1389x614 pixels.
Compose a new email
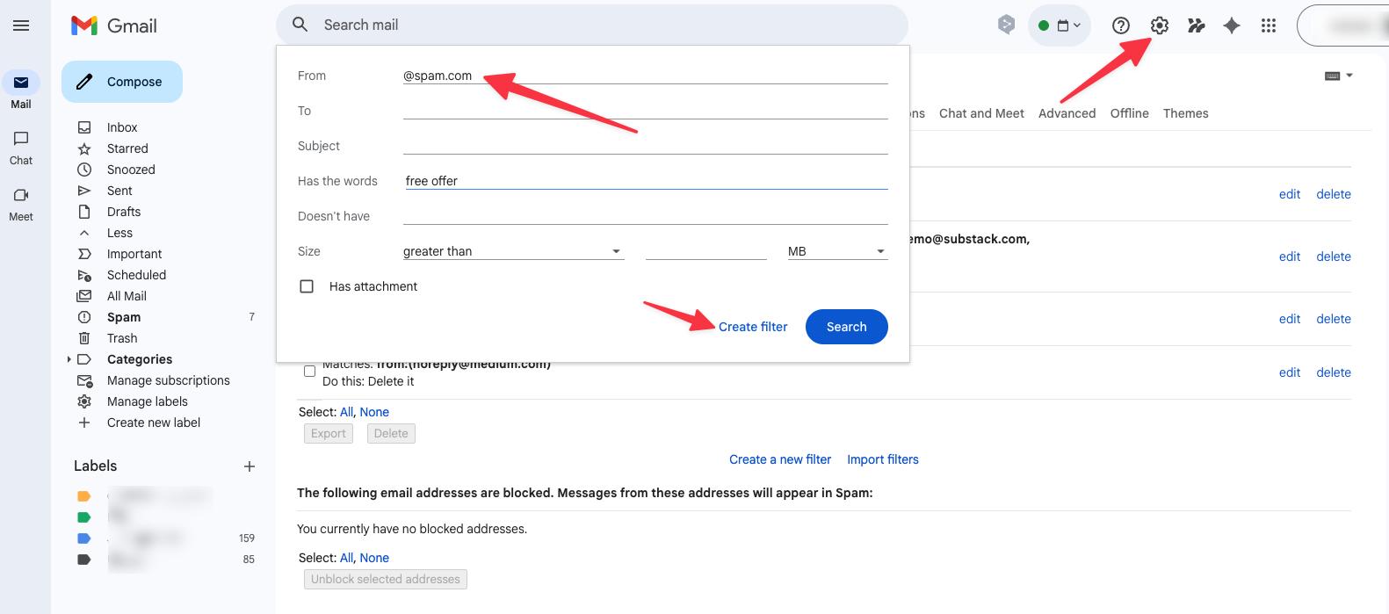[122, 82]
